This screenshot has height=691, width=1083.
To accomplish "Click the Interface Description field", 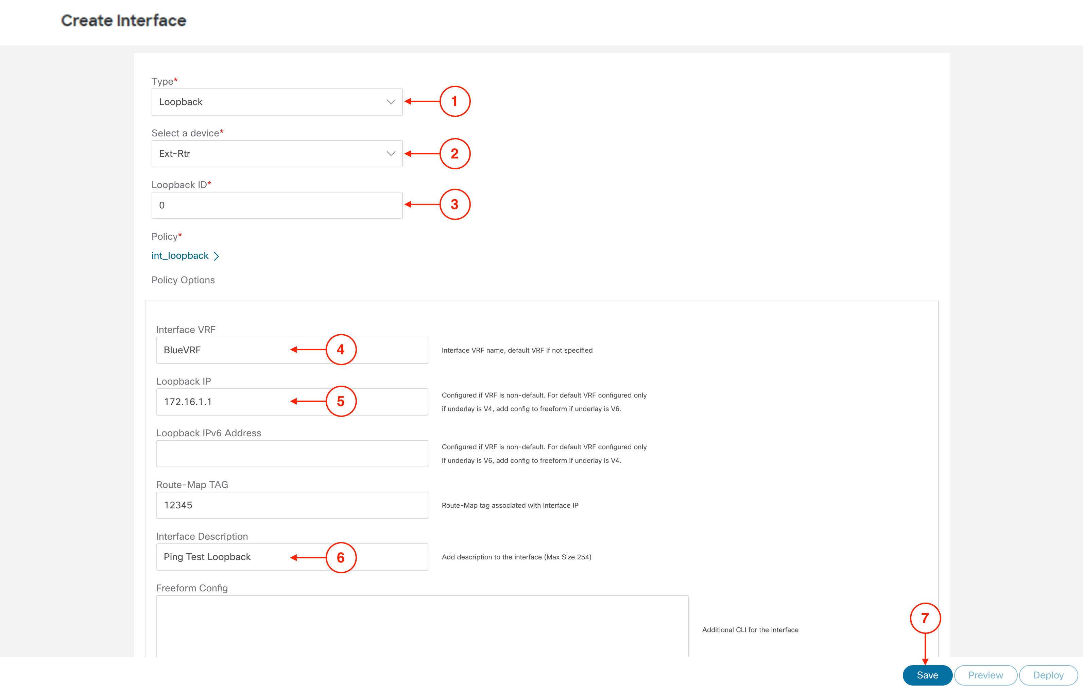I will point(292,557).
